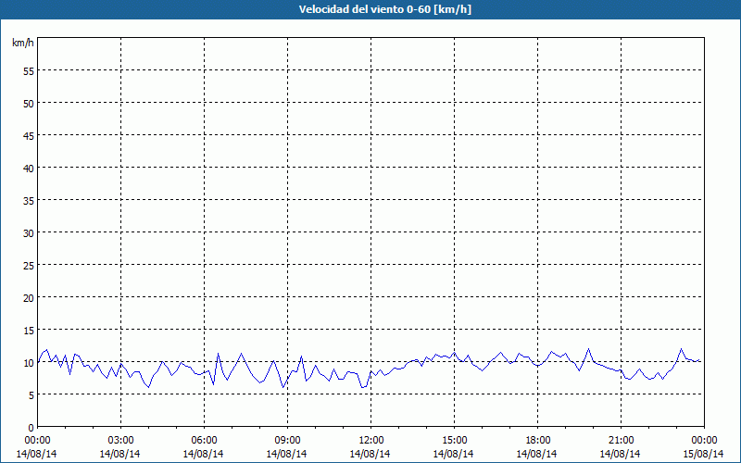This screenshot has height=463, width=741.
Task: Click the 09:00 time label on the x-axis
Action: point(287,441)
